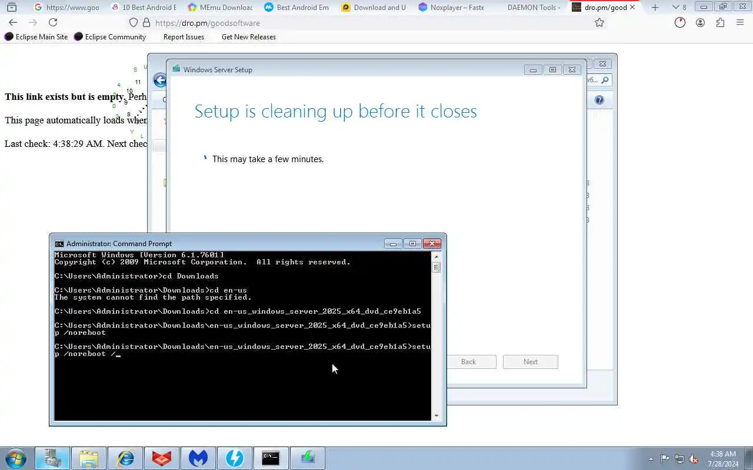Viewport: 753px width, 470px height.
Task: Switch to the Download and U tab
Action: click(x=374, y=8)
